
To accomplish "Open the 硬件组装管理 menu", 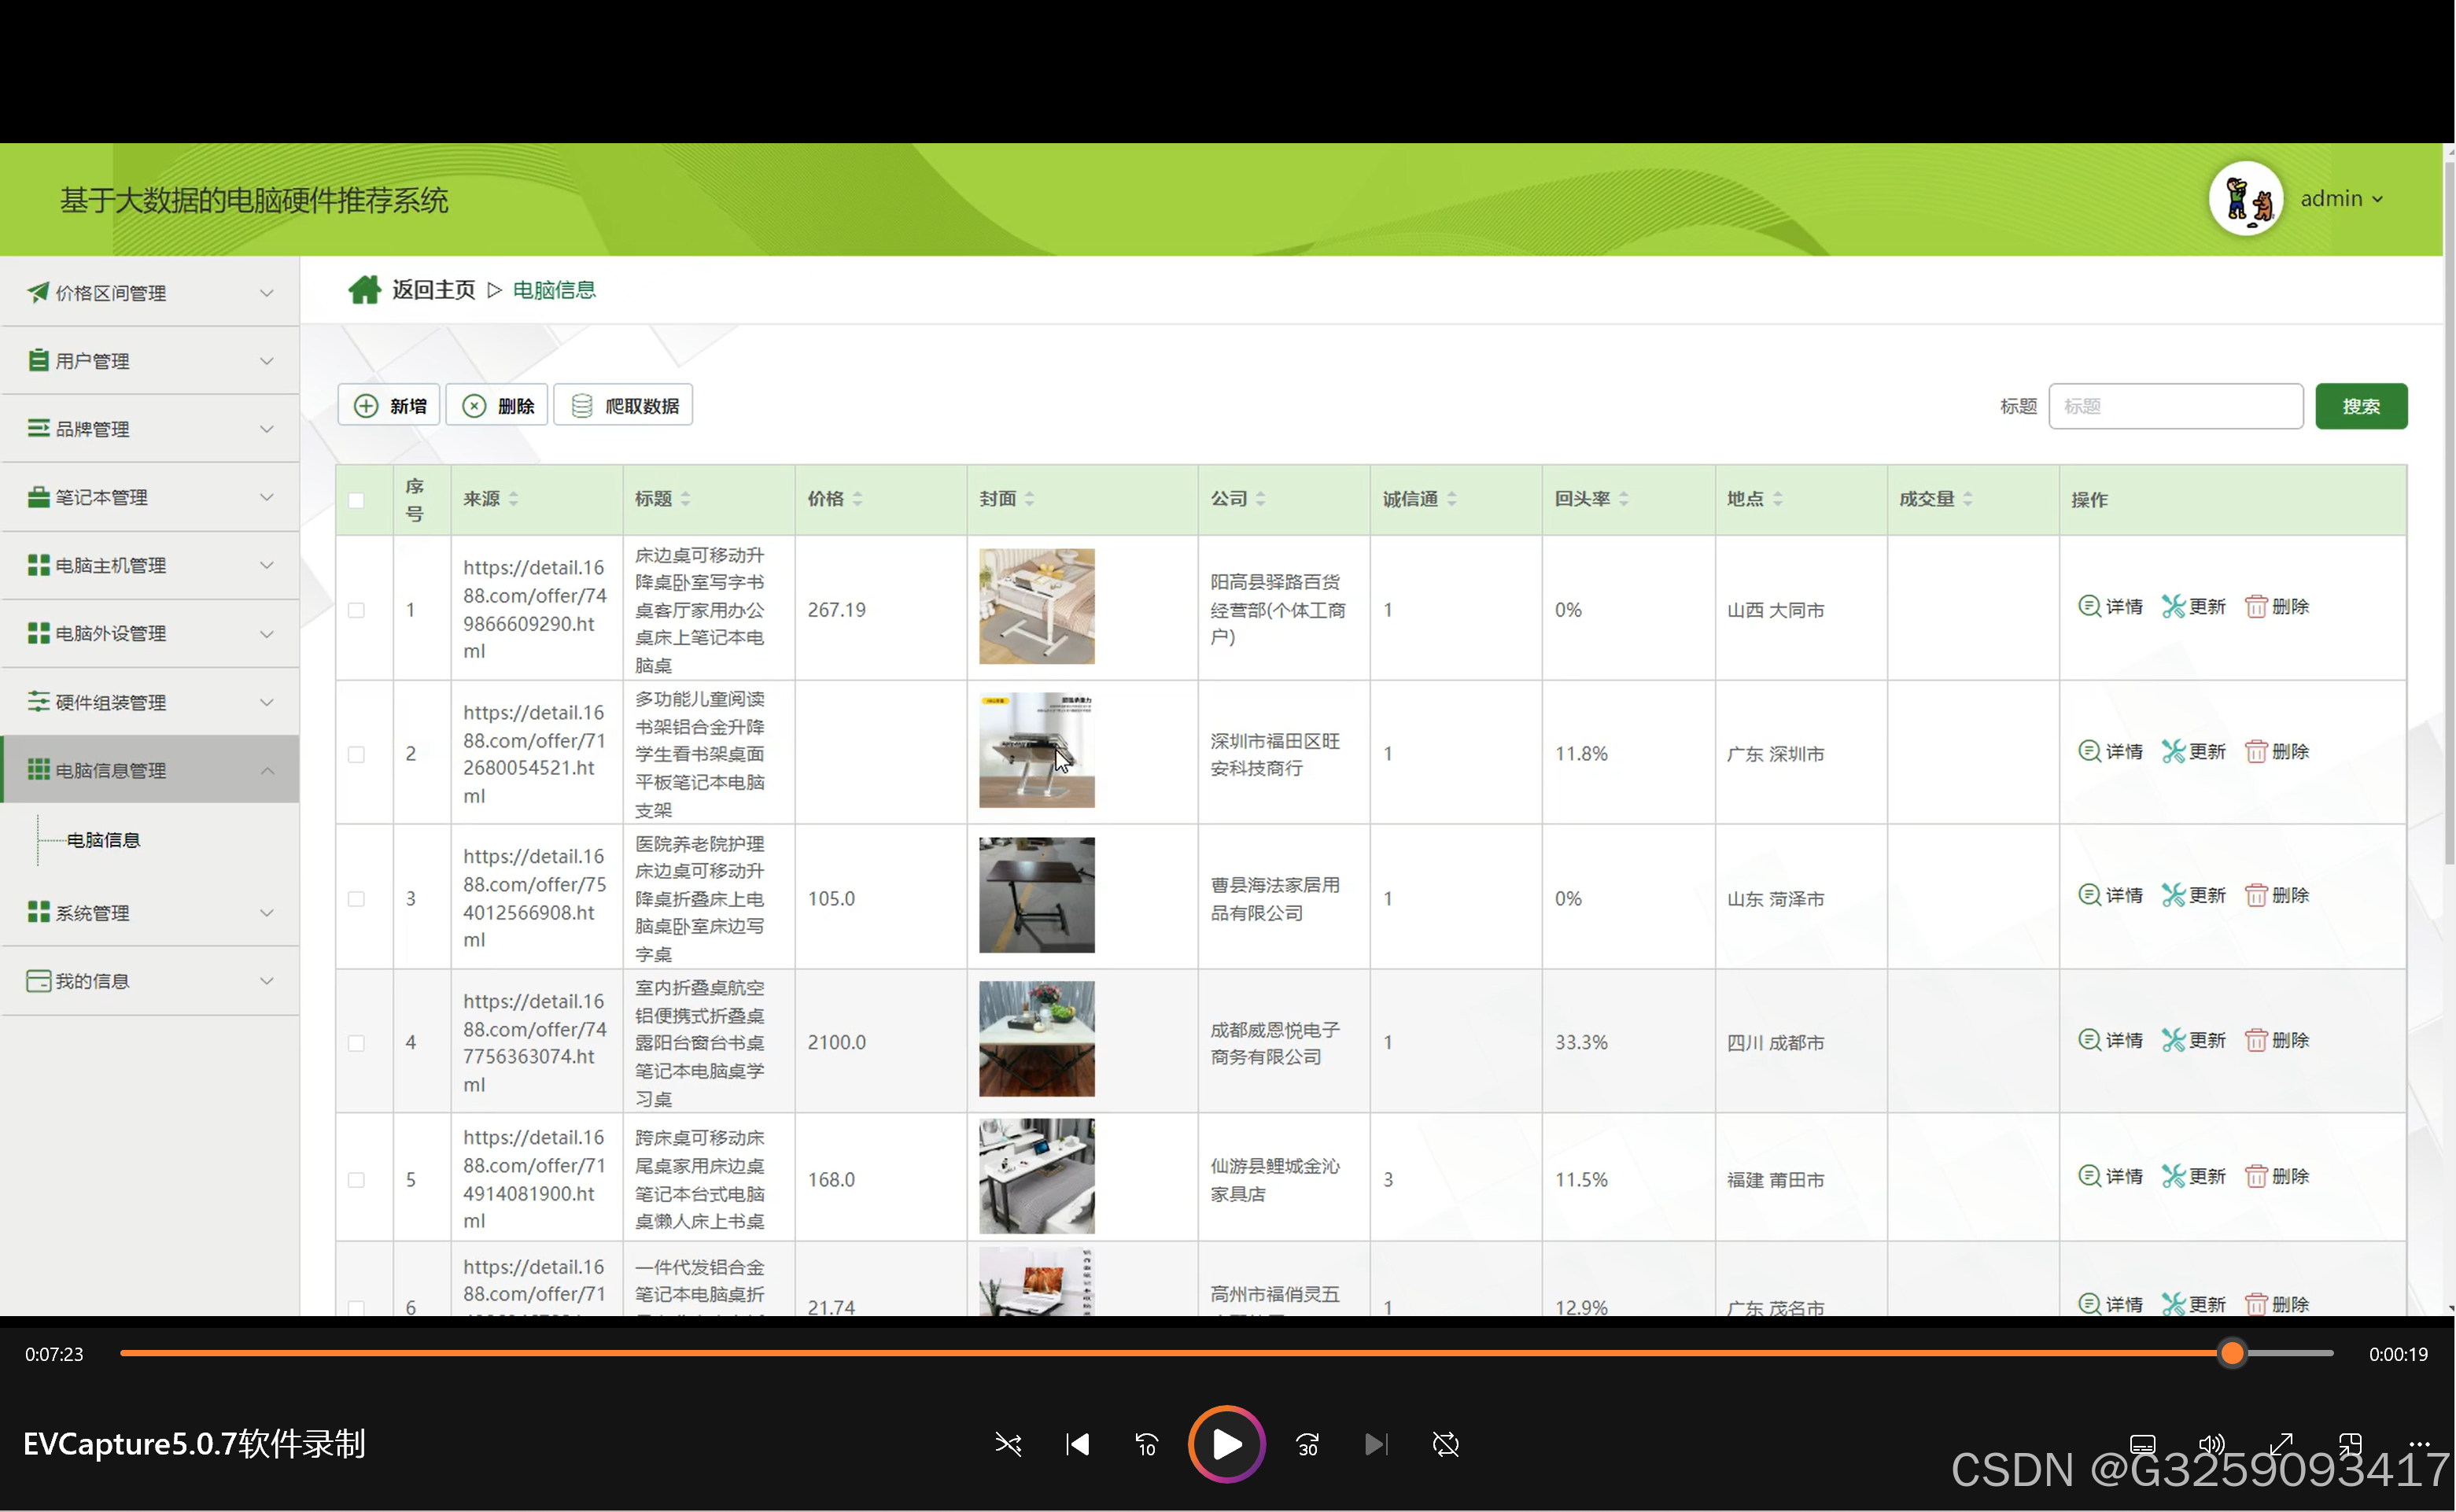I will (x=150, y=702).
